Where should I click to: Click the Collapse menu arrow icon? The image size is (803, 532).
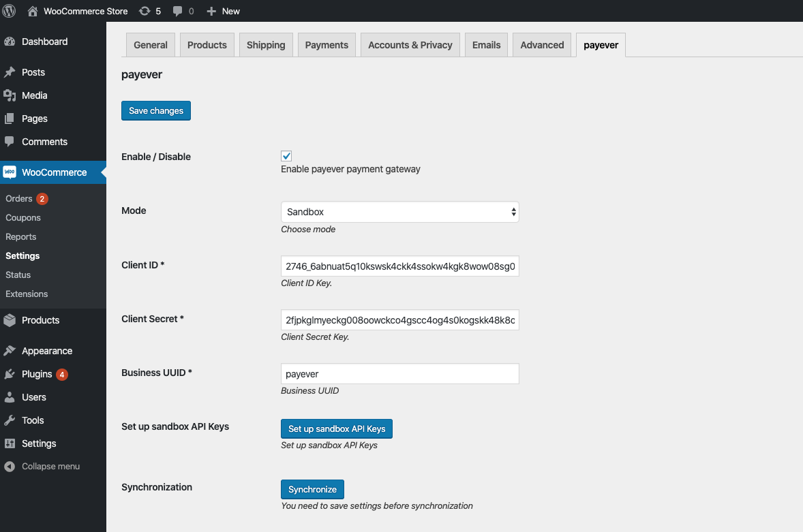click(10, 467)
